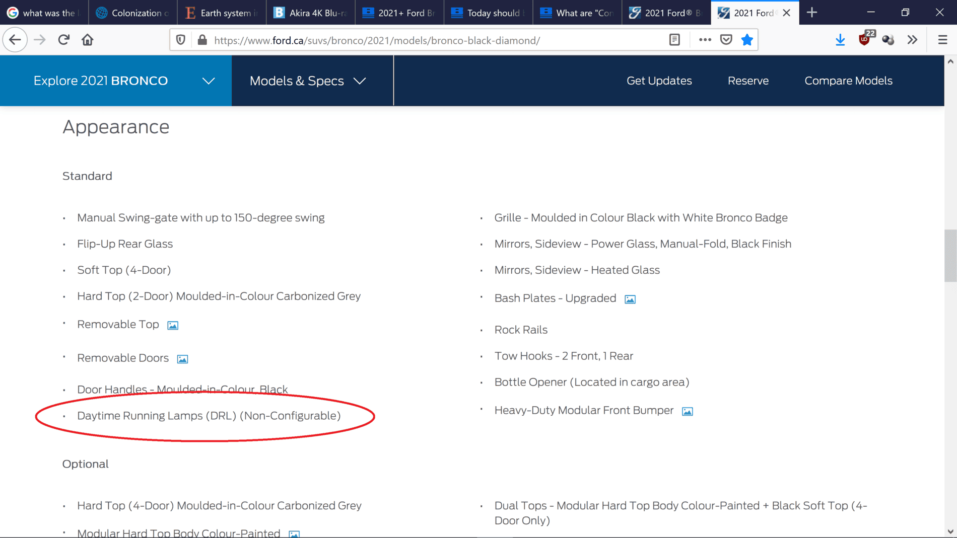Screen dimensions: 957x538
Task: Click the 'Removable Doors' feature text
Action: [123, 358]
